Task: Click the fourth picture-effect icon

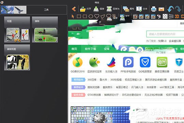Action: [x=153, y=16]
